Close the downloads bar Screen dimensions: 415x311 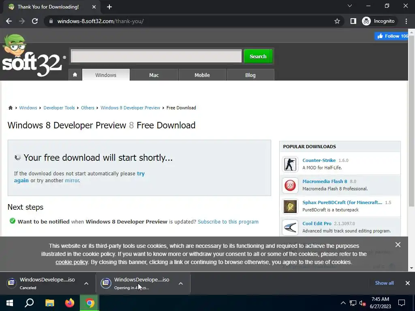pyautogui.click(x=408, y=283)
